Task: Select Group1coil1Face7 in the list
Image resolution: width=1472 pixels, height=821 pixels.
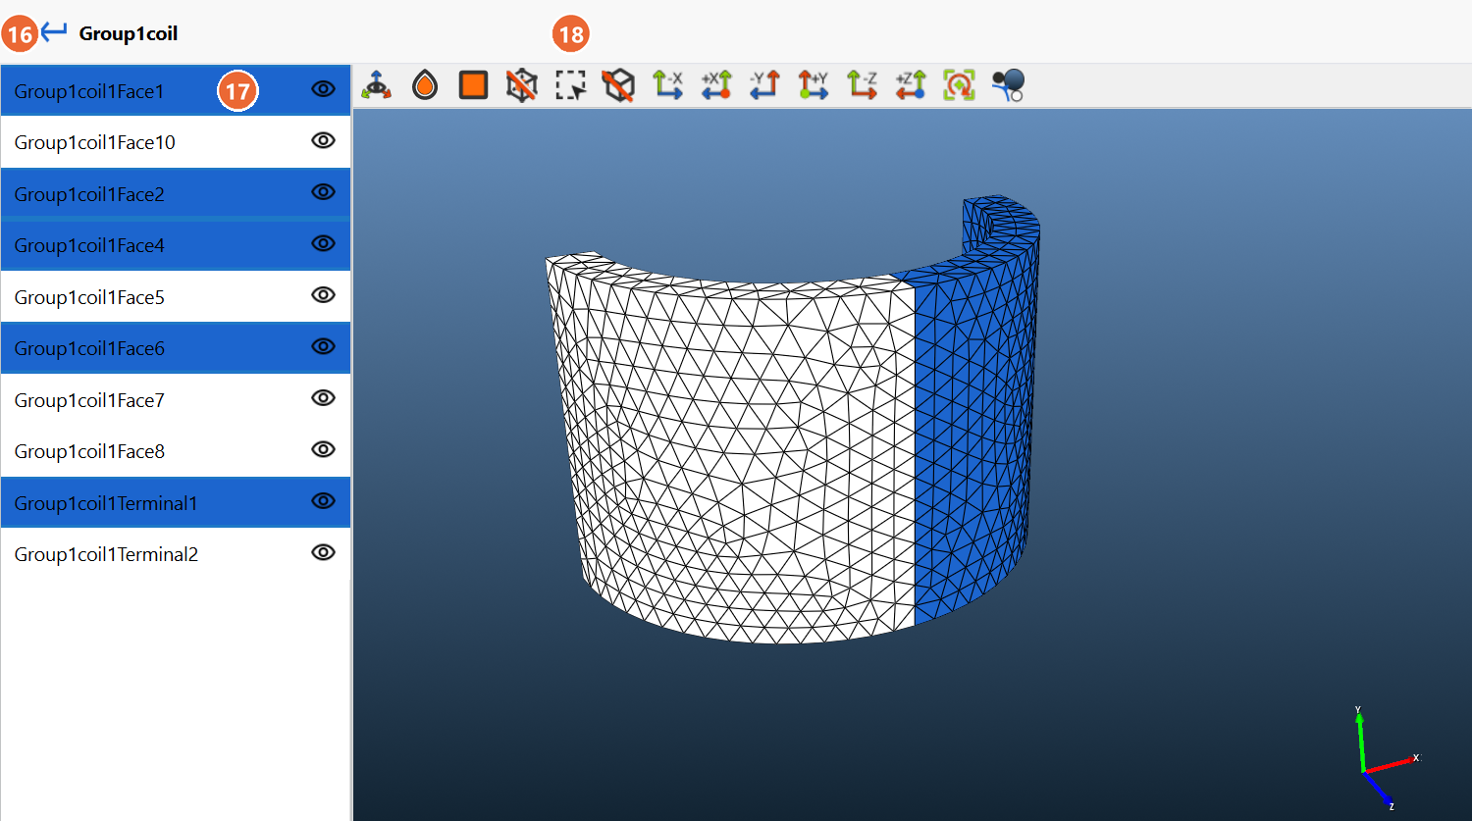Action: coord(176,399)
